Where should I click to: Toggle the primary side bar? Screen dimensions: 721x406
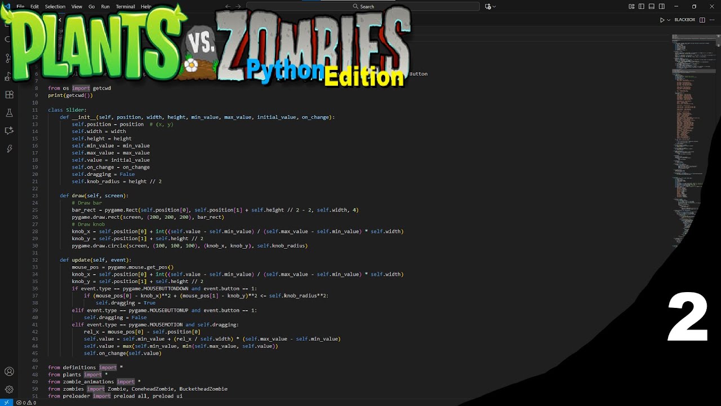[642, 7]
